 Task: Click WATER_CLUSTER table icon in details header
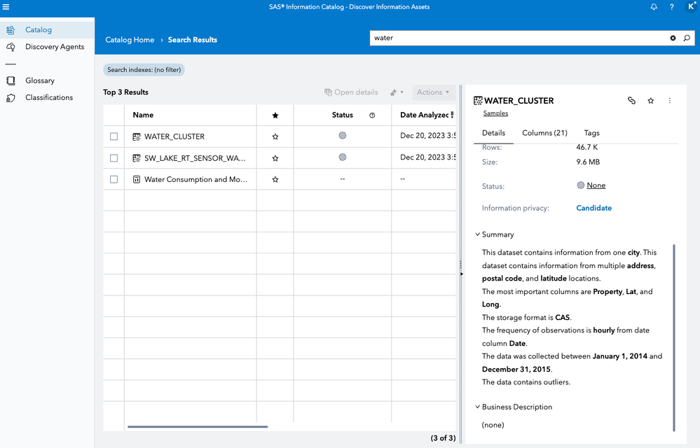[x=478, y=101]
